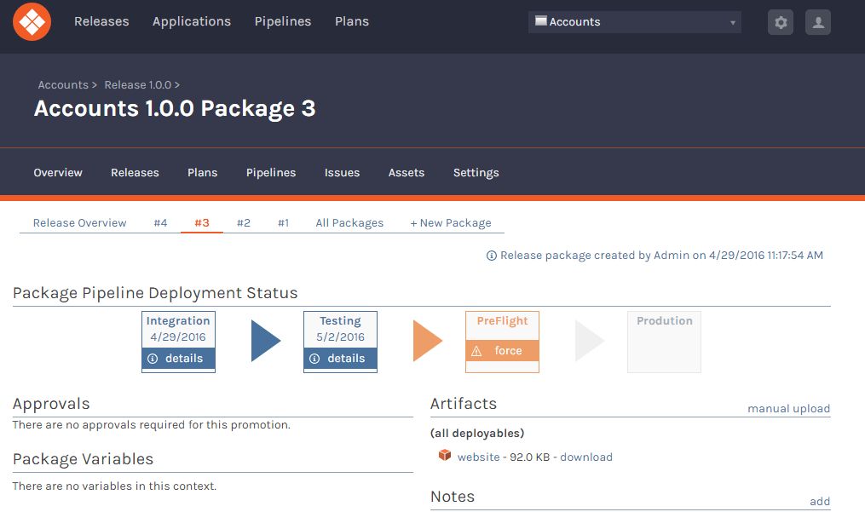Viewport: 865px width, 512px height.
Task: Click the info icon next to release package message
Action: pyautogui.click(x=493, y=255)
